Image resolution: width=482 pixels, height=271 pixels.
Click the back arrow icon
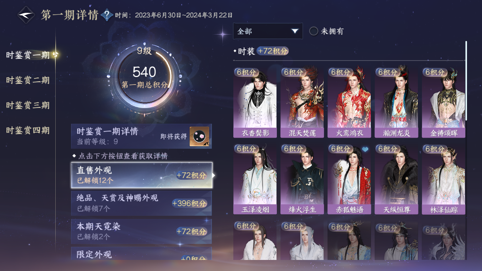click(x=26, y=15)
